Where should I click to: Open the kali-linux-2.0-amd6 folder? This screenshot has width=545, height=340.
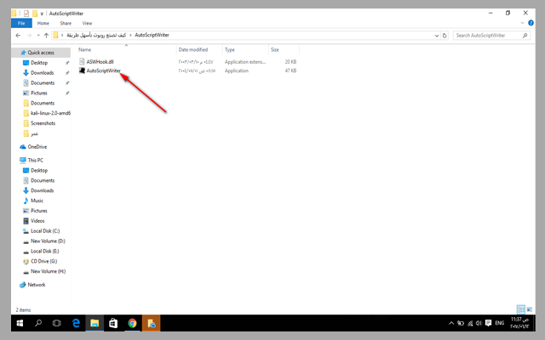coord(50,113)
